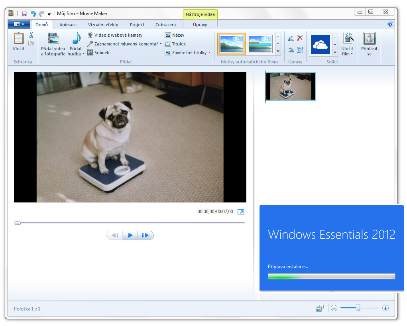Click the scissors cut icon
The image size is (407, 326).
click(x=31, y=35)
